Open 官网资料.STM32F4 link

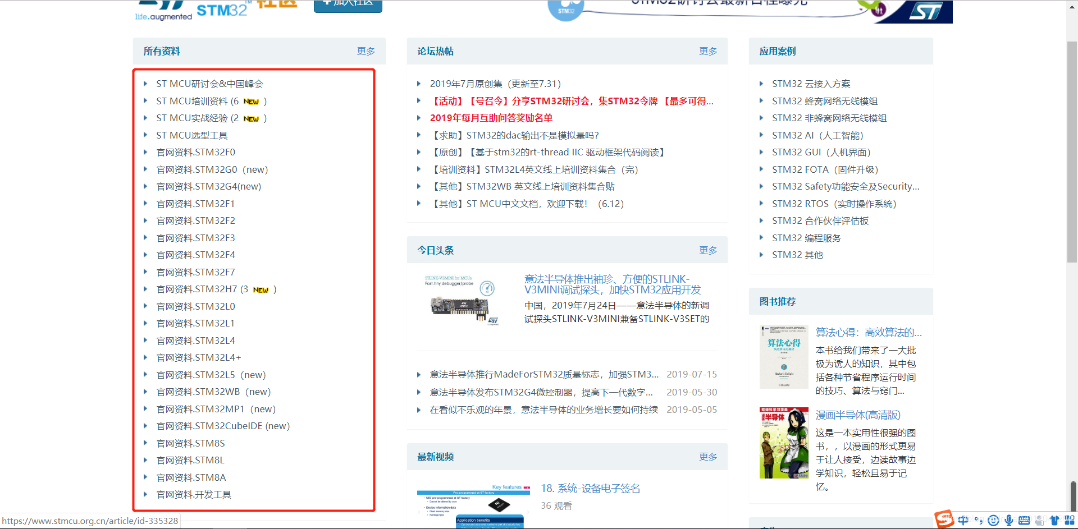195,255
